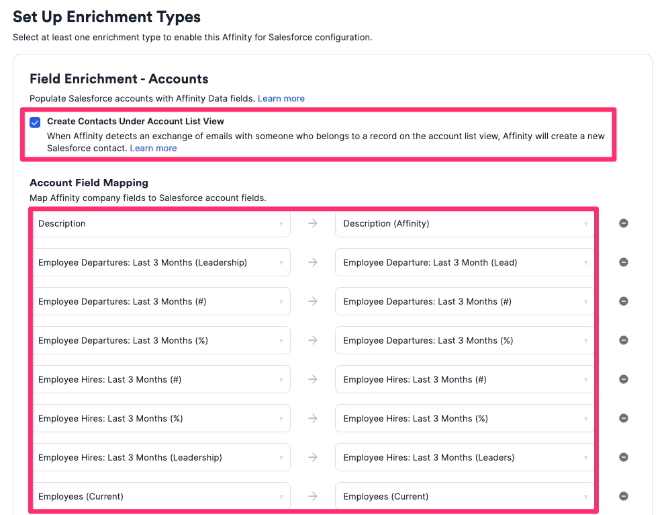This screenshot has width=668, height=515.
Task: Click Learn more next to Affinity Data fields
Action: tap(281, 98)
